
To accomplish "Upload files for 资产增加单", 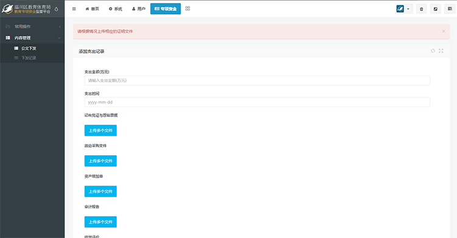I will click(101, 191).
